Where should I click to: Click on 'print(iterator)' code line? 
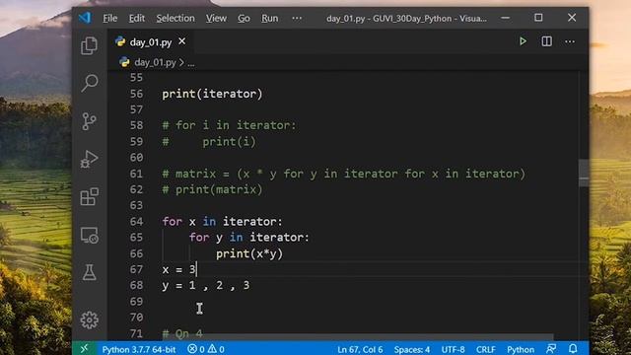click(212, 94)
